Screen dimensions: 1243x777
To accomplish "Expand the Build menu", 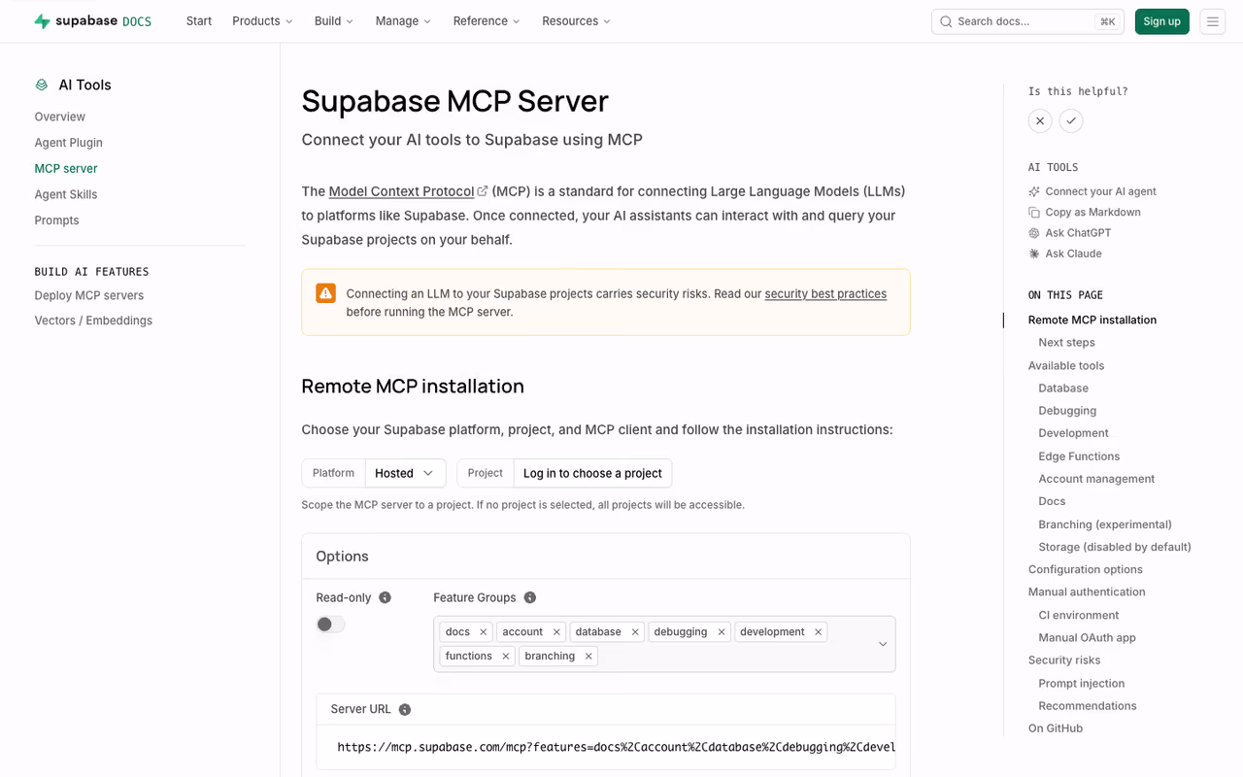I will tap(334, 21).
